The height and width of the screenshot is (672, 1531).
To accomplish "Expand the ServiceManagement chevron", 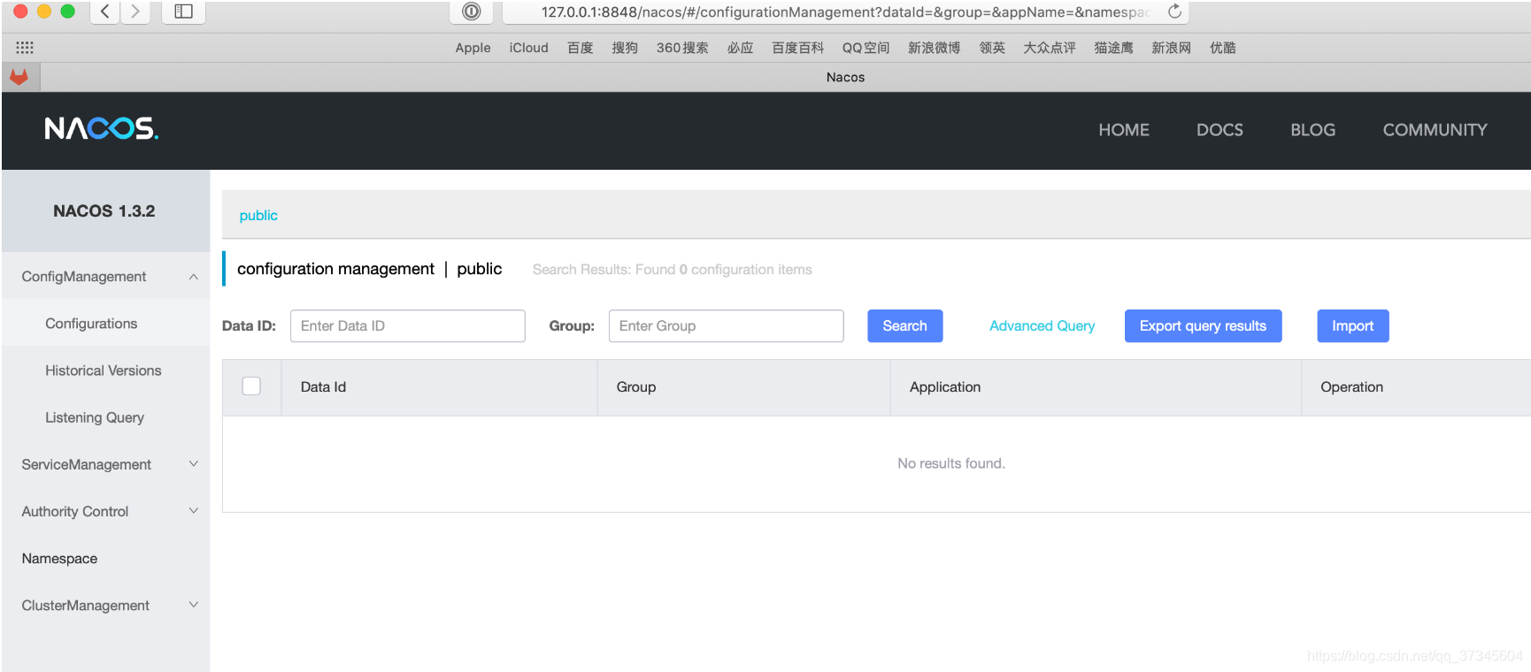I will click(x=193, y=464).
